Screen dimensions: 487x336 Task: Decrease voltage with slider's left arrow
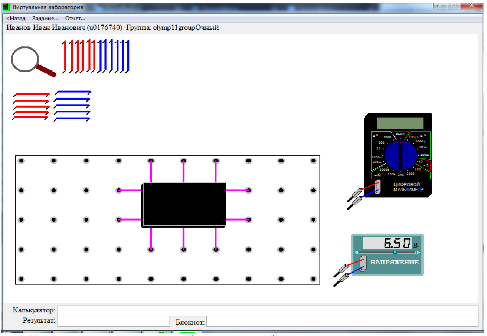tap(356, 252)
